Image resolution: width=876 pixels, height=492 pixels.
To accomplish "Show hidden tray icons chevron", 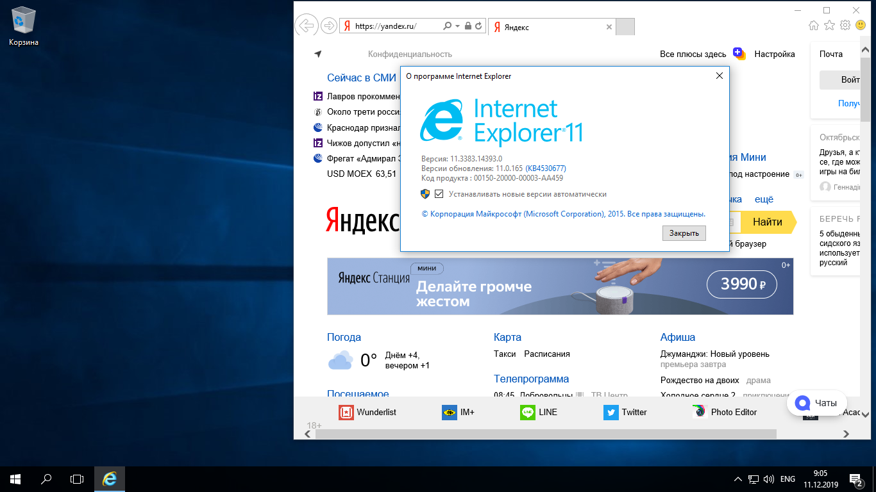I will [737, 479].
